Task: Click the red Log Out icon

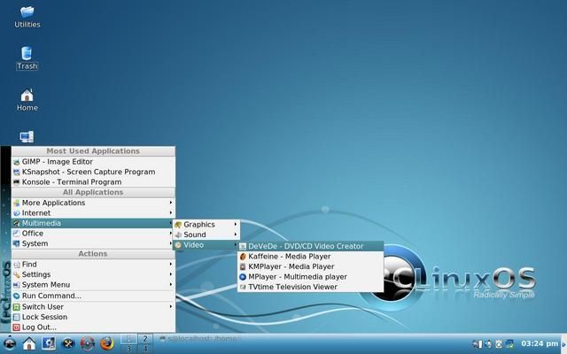Action: pos(16,327)
